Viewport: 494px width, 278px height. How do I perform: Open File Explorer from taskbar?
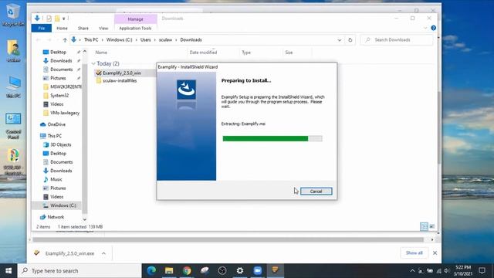[169, 271]
